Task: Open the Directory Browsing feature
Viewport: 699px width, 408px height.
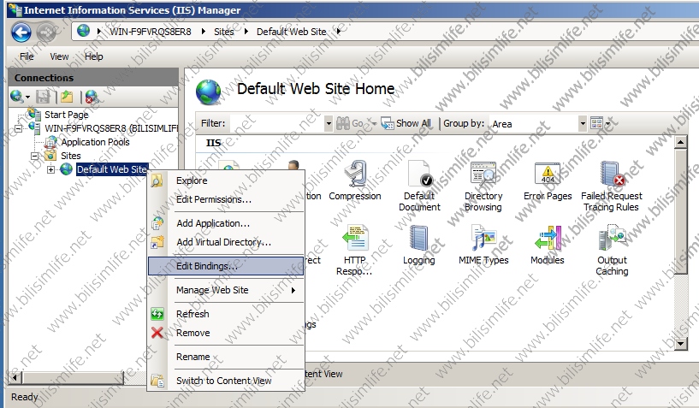Action: pyautogui.click(x=483, y=186)
